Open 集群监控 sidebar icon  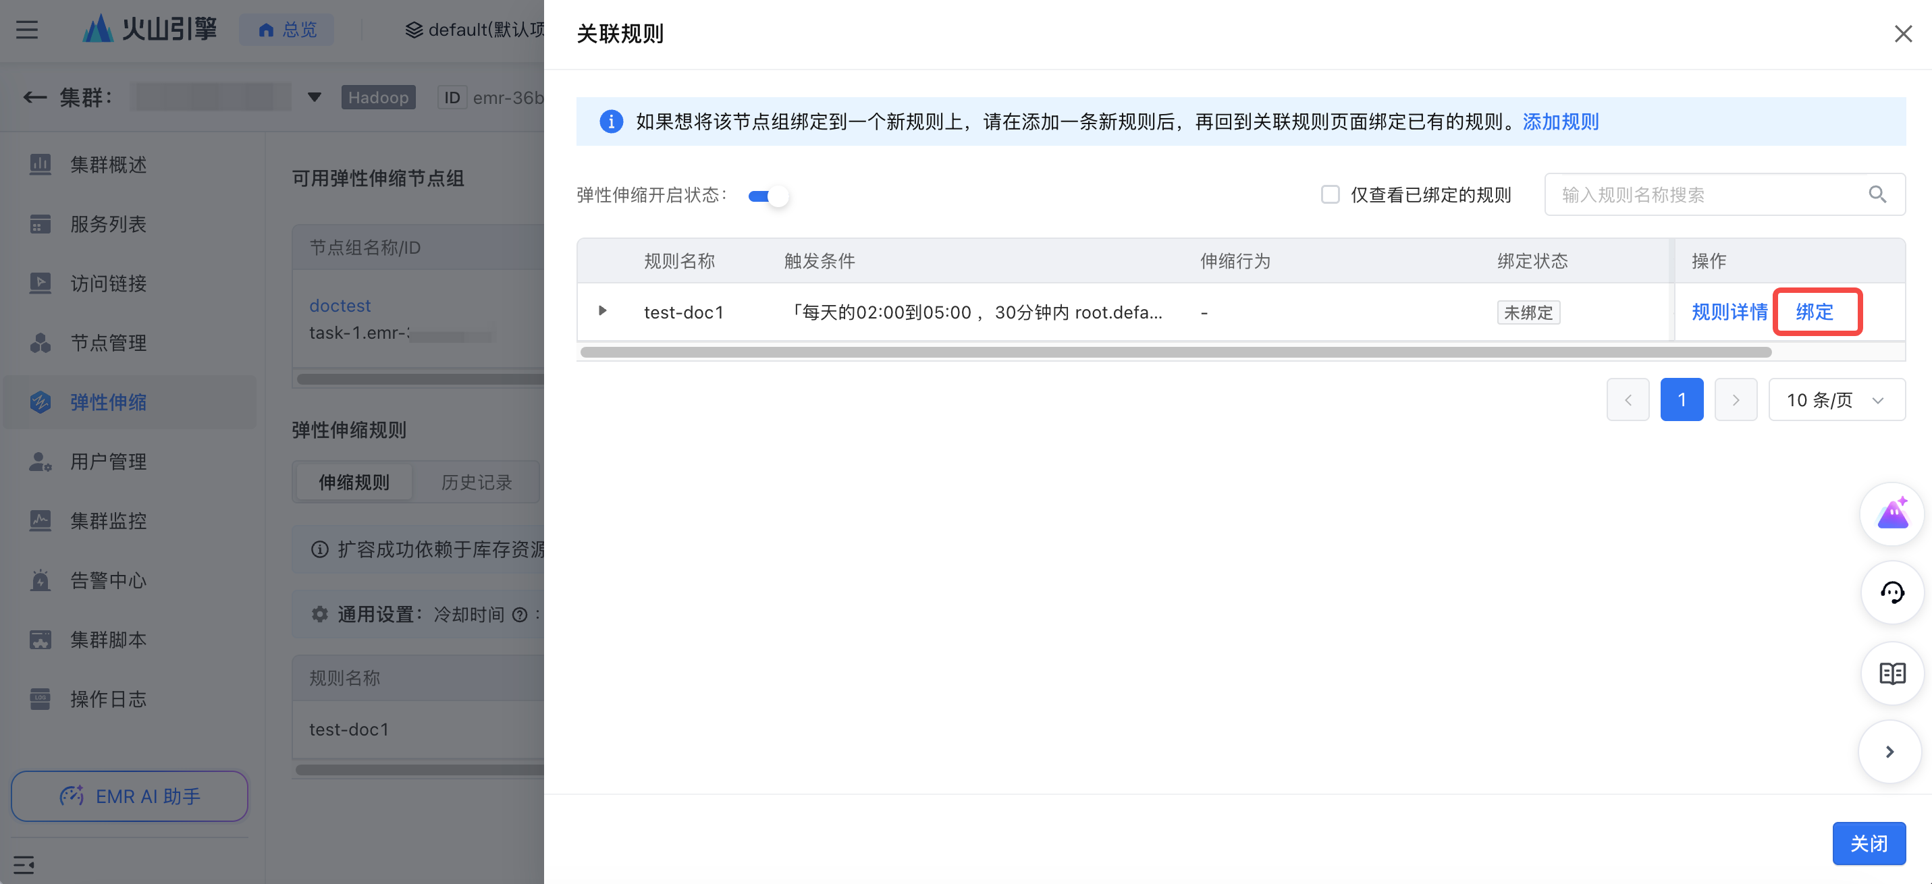pos(40,520)
